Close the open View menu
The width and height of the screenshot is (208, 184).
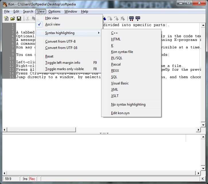41,11
